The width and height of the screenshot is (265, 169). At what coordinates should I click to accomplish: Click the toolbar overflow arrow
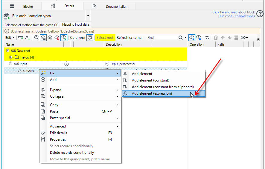pos(258,40)
